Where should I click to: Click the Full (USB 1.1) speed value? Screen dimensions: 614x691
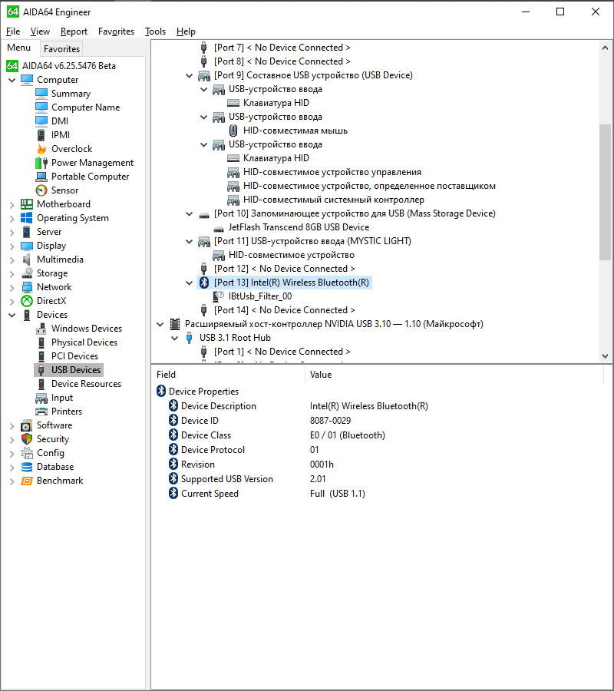[338, 494]
